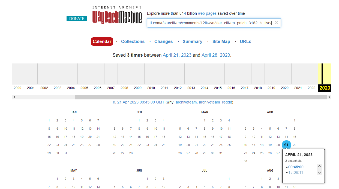Click the left scroll arrow on the year timeline
Screen dimensions: 339x189
(x=14, y=97)
